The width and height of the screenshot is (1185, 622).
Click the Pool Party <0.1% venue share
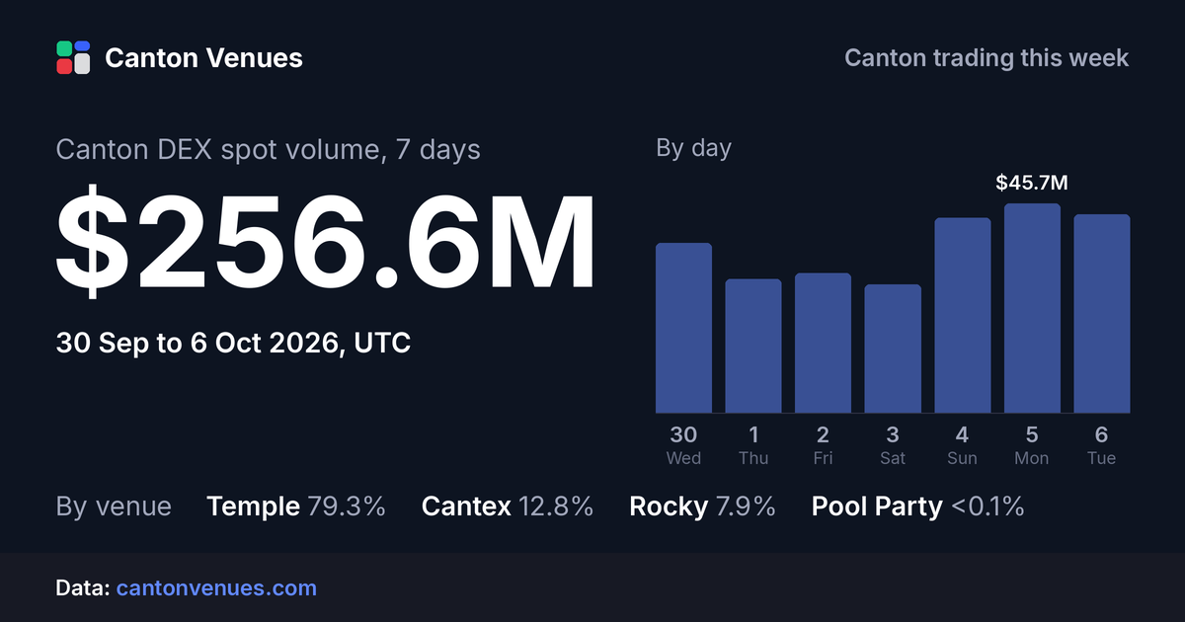tap(917, 507)
